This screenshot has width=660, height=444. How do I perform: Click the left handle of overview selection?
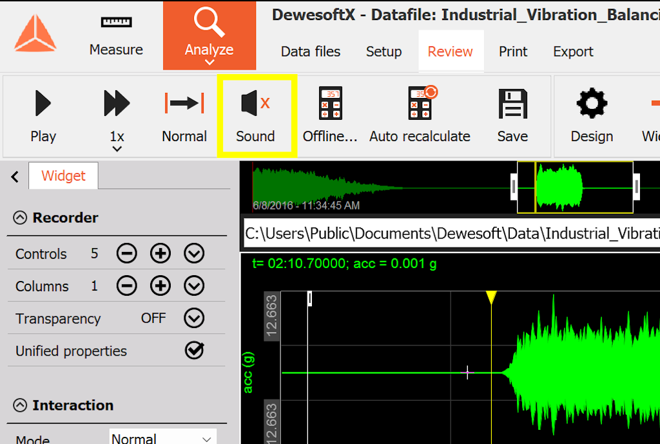point(514,186)
